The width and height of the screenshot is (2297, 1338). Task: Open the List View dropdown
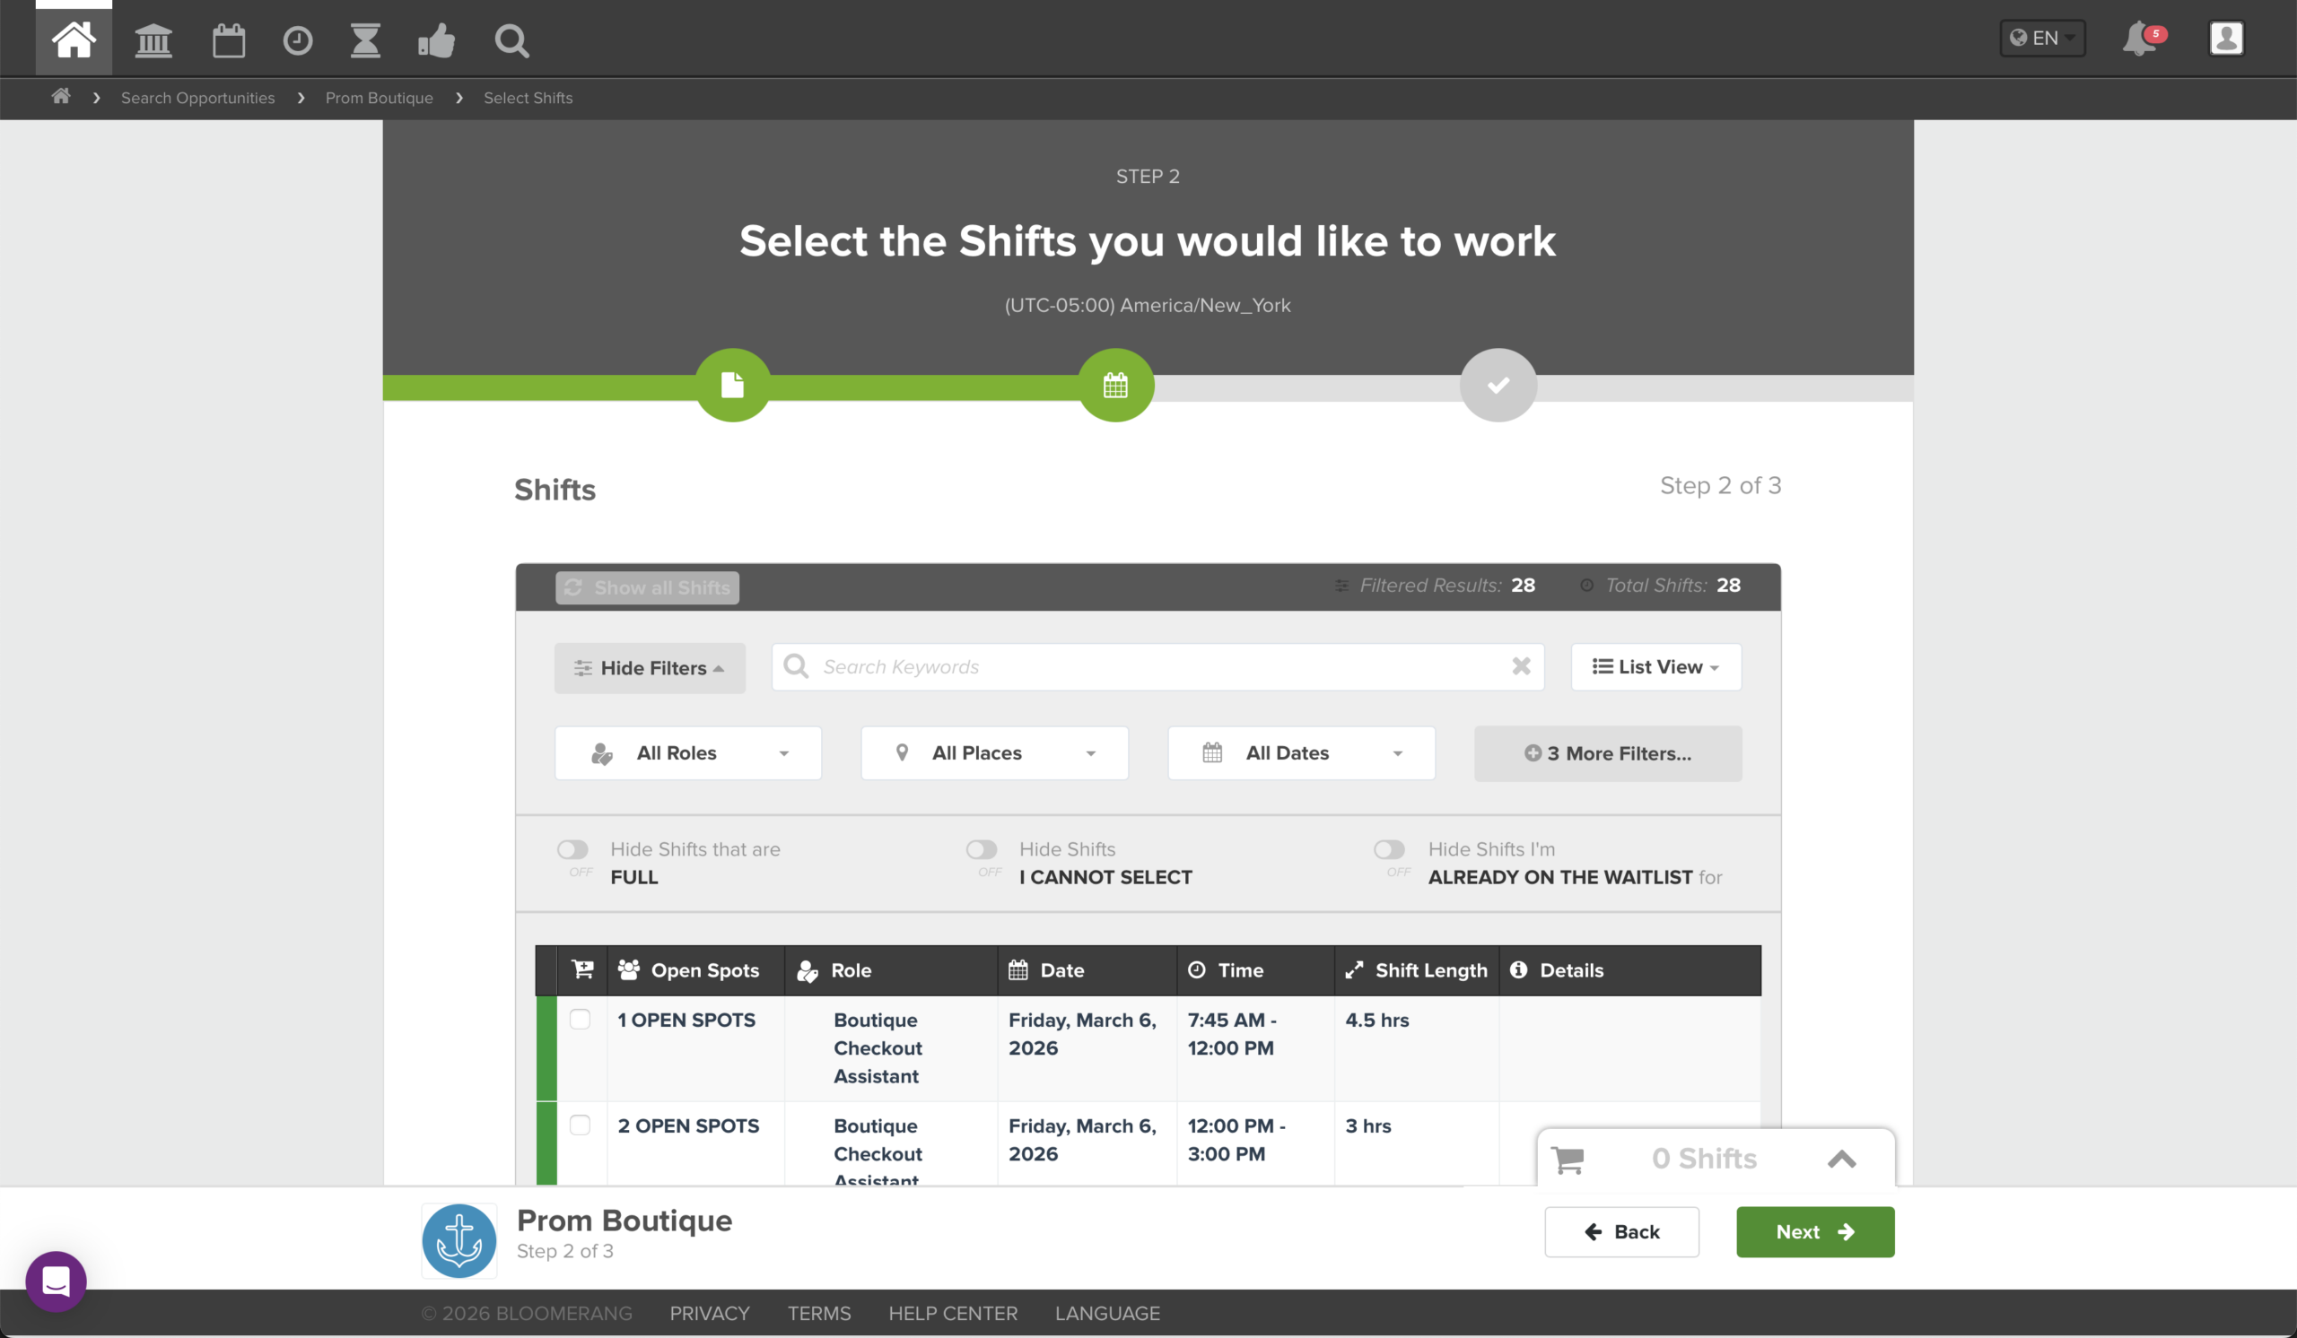(1655, 666)
